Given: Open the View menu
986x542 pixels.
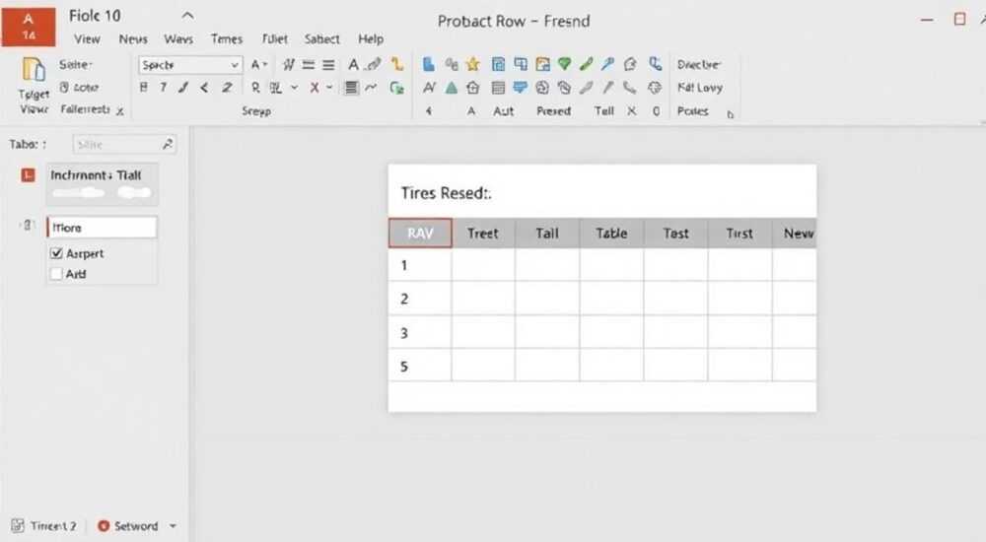Looking at the screenshot, I should [x=87, y=39].
